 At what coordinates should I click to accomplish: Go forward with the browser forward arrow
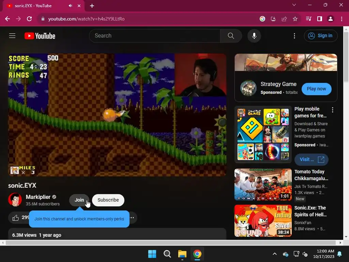18,19
